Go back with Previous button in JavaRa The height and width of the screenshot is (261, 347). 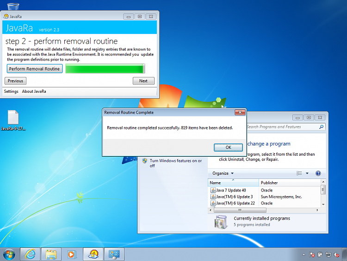tap(15, 81)
